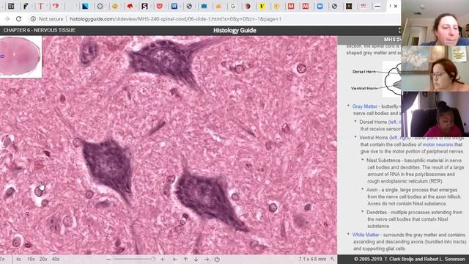Switch to the paw print favicon tab
Viewport: 469px width, 264px height.
[115, 6]
